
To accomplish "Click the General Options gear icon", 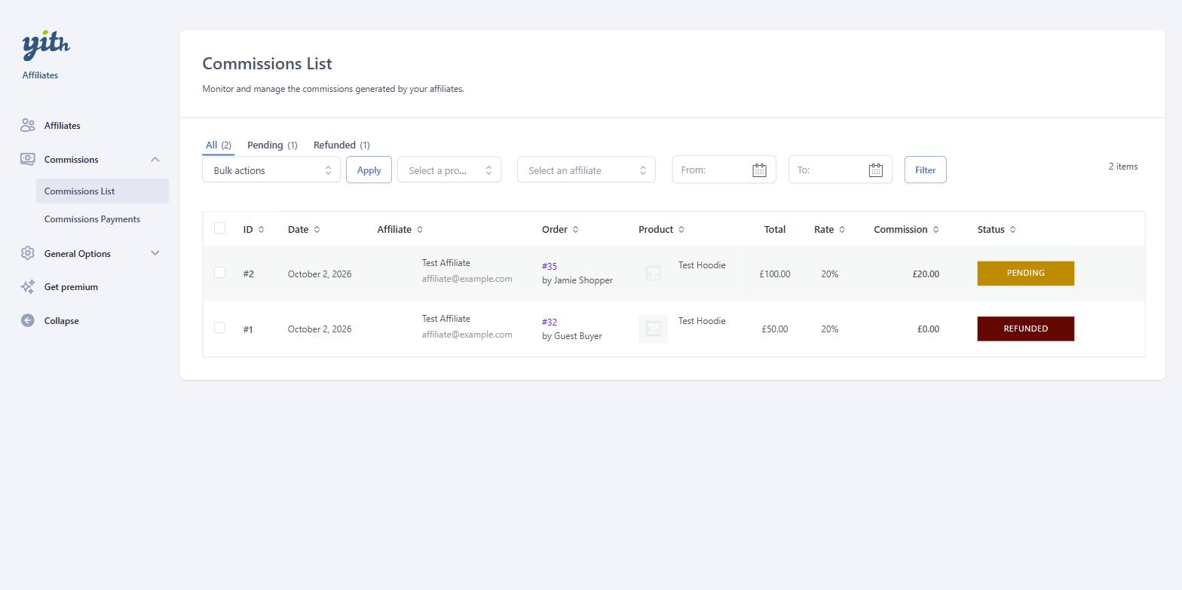I will click(x=28, y=253).
